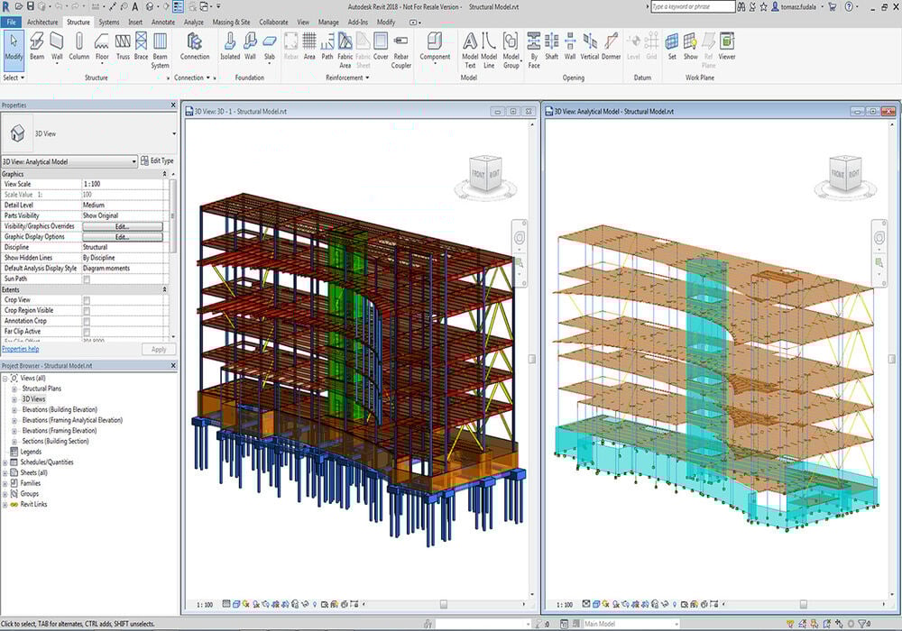Select the Beam tool
This screenshot has height=631, width=902.
[36, 42]
